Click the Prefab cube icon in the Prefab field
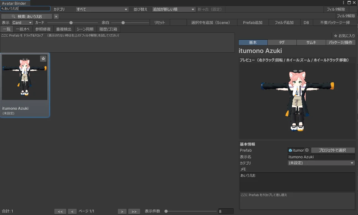Screen dimensions: 358x215 click(x=291, y=150)
